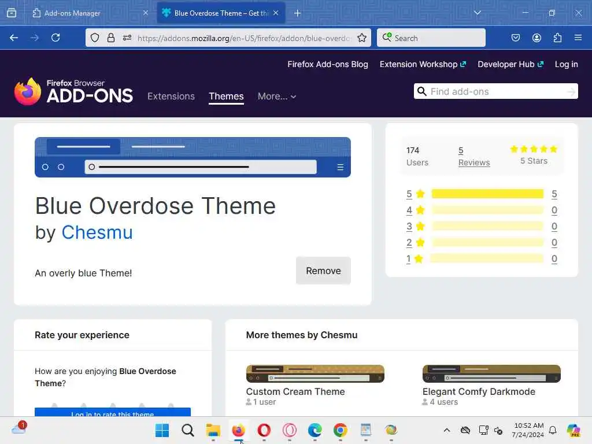Open Elegant Comfy Darkmode thumbnail
Screen dimensions: 592x444
coord(491,373)
